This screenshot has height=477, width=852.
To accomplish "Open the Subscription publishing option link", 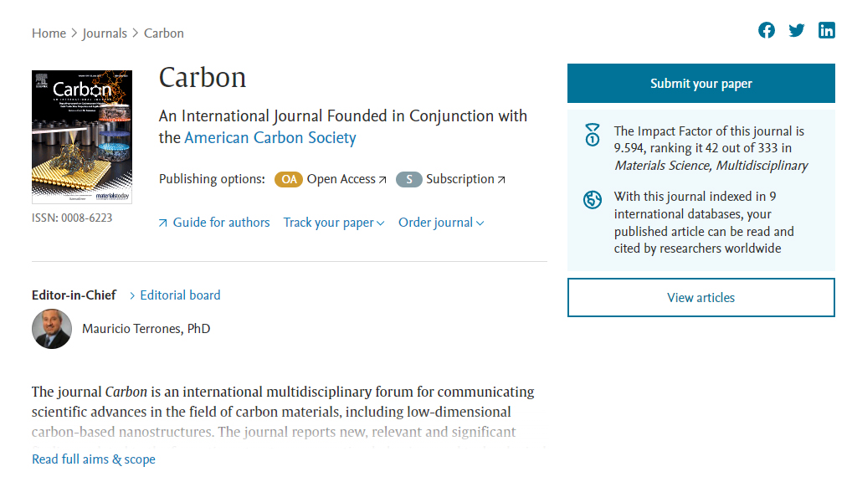I will (465, 179).
